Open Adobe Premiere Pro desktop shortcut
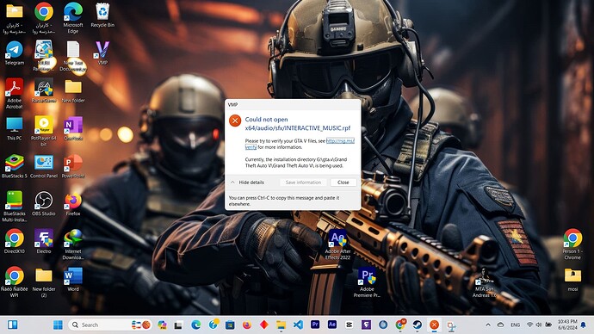 367,282
